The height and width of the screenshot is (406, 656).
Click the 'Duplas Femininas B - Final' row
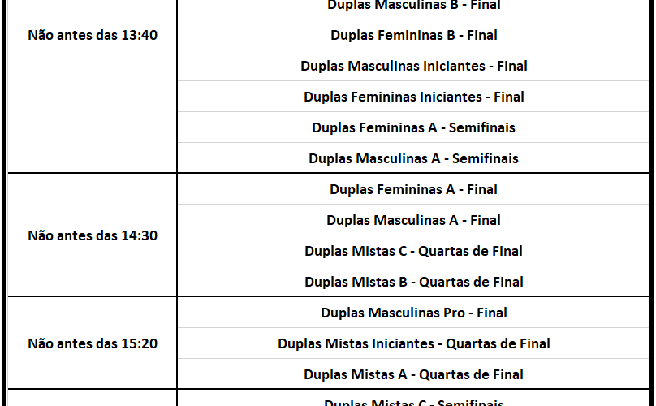click(413, 35)
